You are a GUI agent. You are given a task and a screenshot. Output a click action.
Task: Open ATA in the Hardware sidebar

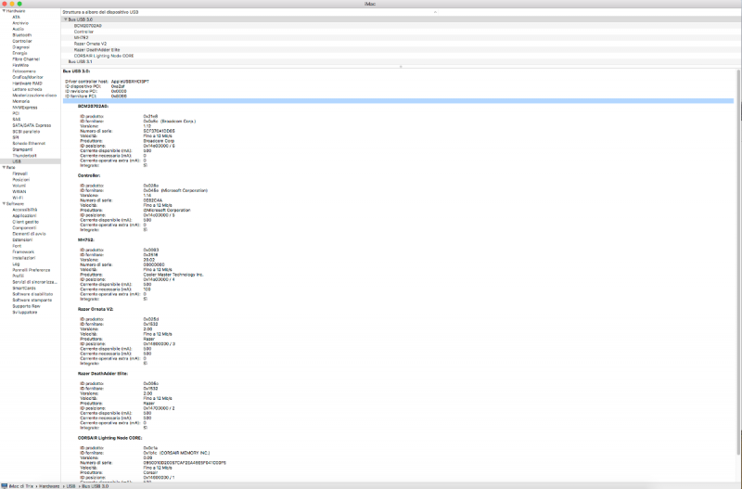click(x=16, y=17)
